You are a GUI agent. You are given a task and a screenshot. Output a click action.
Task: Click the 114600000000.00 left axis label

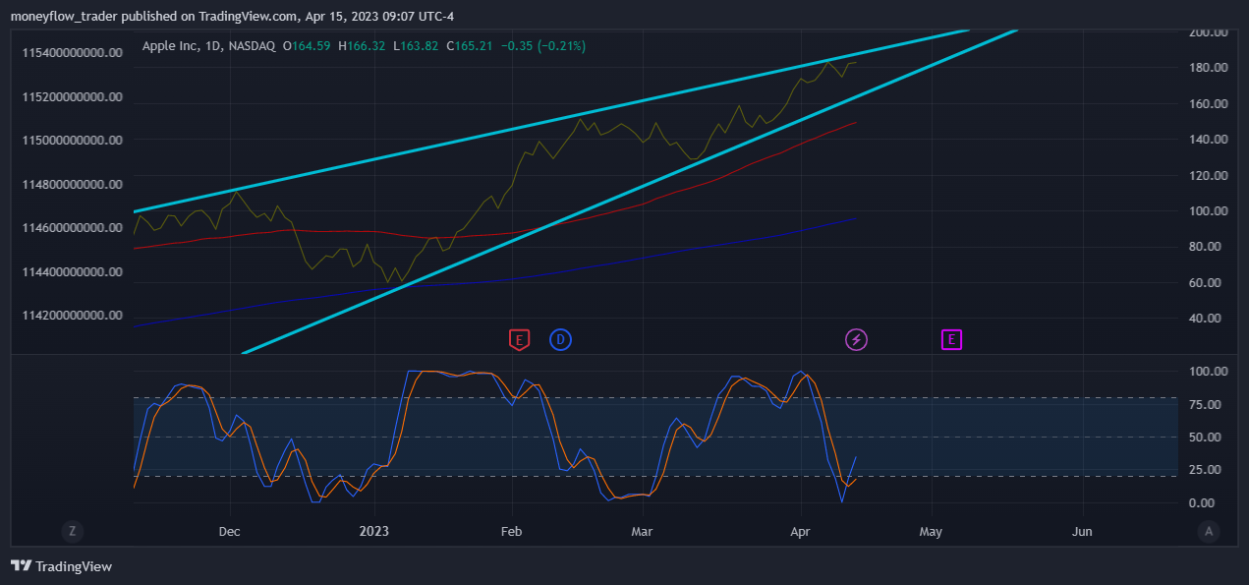coord(73,228)
